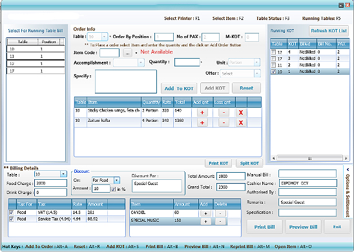Remove Sticky Chicken wings item with red X
Viewport: 354px width, 252px height.
click(x=241, y=112)
